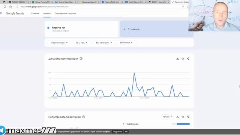Open the Регион dropdown in regions panel
The height and width of the screenshot is (135, 240).
[168, 117]
